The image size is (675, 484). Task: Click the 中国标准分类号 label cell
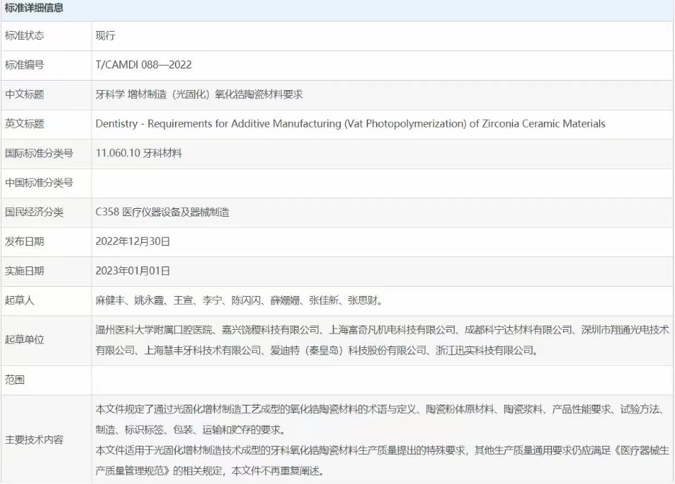click(39, 183)
